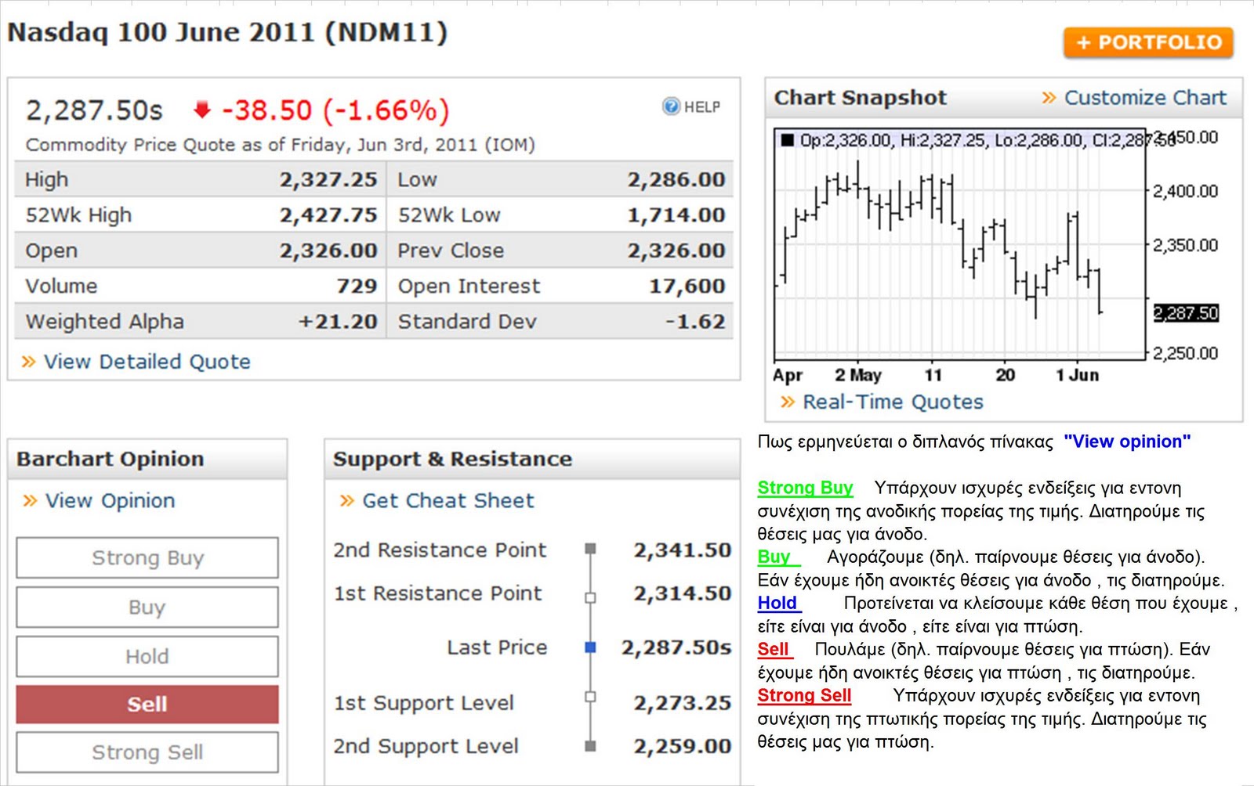Screen dimensions: 1254x786
Task: Click the 2nd Support Level gray marker
Action: click(x=590, y=746)
